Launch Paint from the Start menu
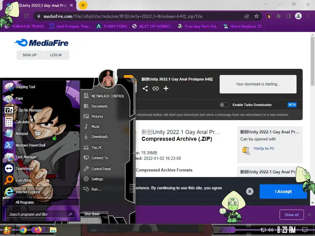 coord(19,99)
